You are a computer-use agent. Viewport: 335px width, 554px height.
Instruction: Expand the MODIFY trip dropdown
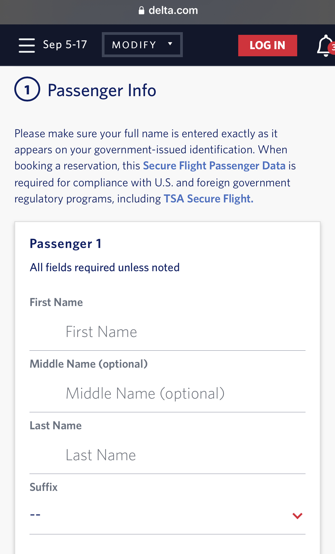tap(142, 45)
